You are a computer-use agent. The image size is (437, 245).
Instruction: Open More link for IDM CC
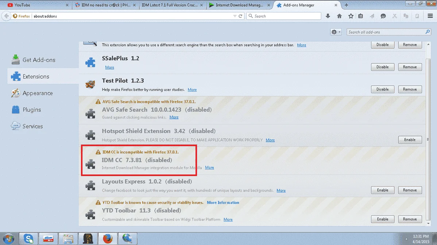tap(210, 168)
